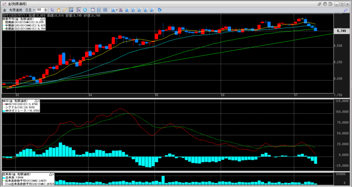The width and height of the screenshot is (352, 187).
Task: Toggle the crosshair cursor button
Action: point(79,10)
